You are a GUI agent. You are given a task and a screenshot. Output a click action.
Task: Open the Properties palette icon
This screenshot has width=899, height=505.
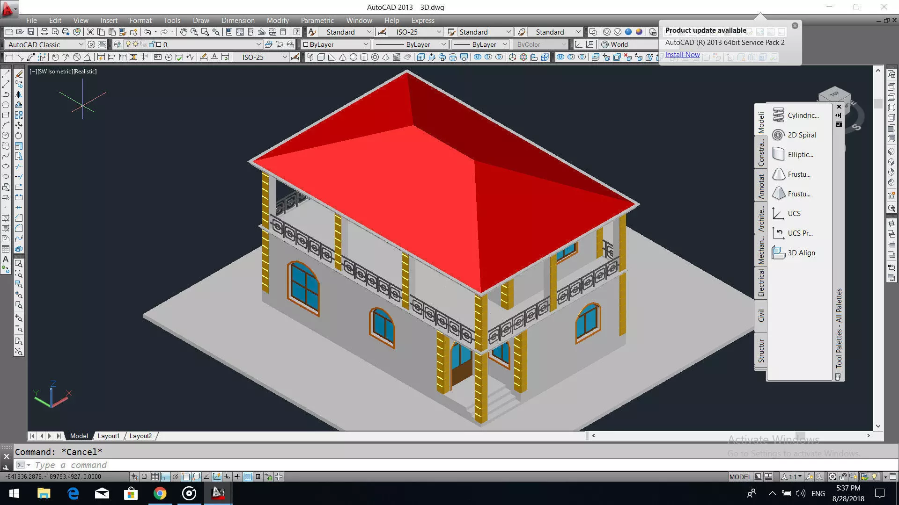point(229,32)
